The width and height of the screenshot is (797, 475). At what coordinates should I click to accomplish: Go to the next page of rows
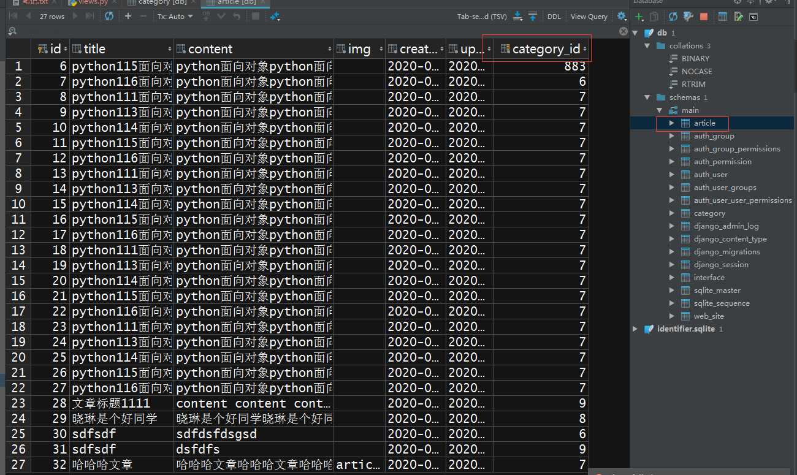(75, 17)
